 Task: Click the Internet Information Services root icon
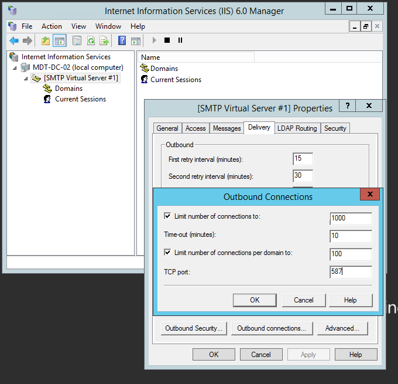[14, 57]
